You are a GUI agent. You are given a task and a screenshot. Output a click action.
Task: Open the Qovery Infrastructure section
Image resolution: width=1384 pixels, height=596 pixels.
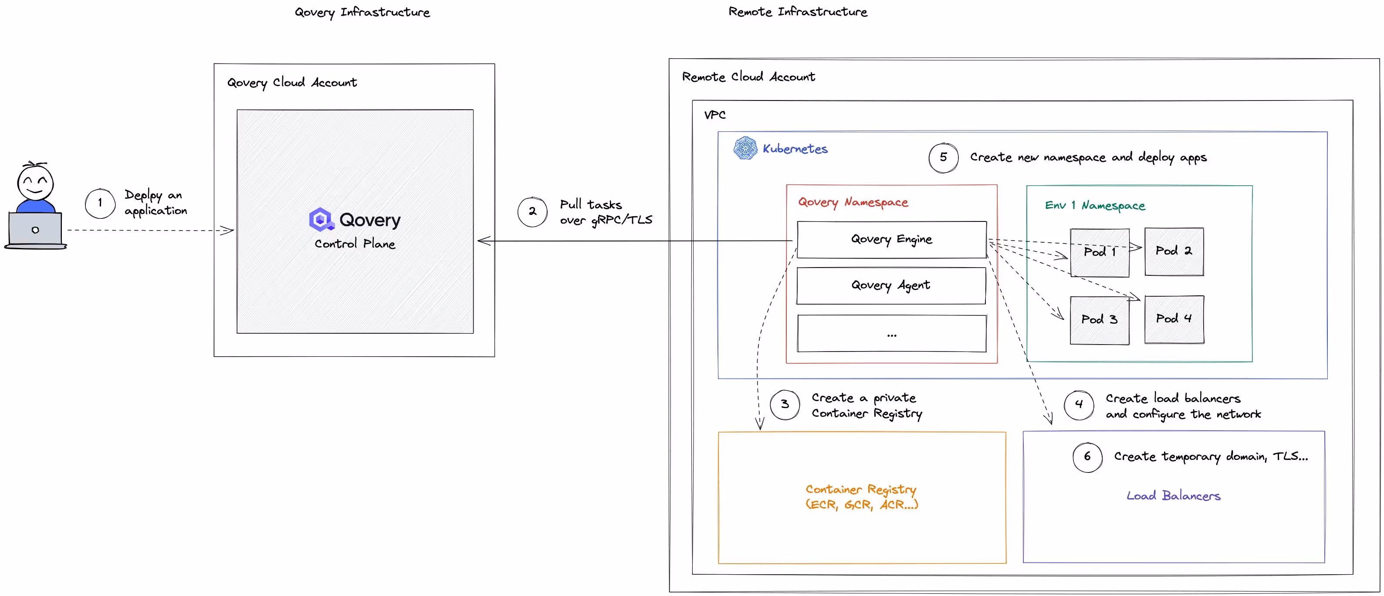[x=362, y=12]
